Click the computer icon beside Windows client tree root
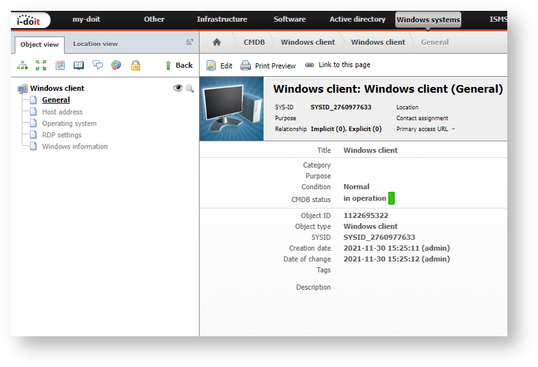Viewport: 538px width, 367px height. [x=22, y=88]
